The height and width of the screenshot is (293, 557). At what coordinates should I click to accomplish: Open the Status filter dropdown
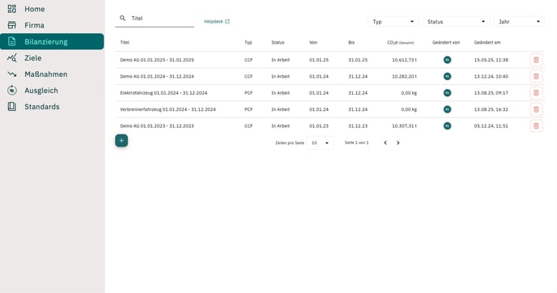pyautogui.click(x=456, y=22)
